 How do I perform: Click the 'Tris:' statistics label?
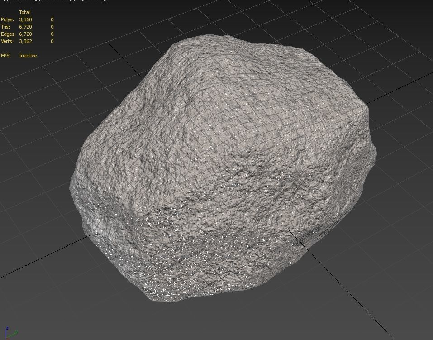click(5, 27)
